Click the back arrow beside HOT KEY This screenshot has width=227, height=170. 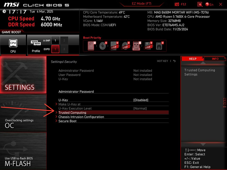point(174,61)
